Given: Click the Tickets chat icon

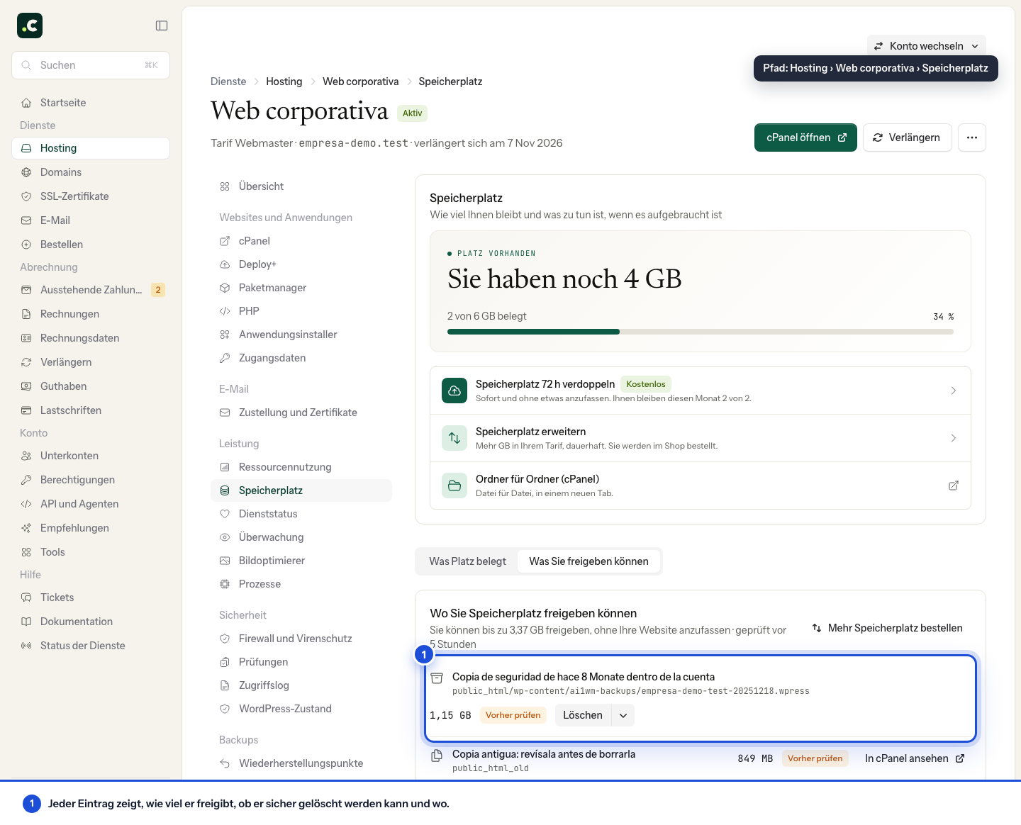Looking at the screenshot, I should [x=26, y=597].
